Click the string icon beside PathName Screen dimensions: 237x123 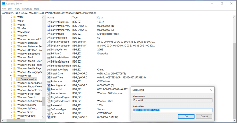click(x=49, y=81)
